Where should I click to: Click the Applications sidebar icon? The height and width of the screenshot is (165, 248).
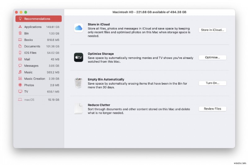tap(20, 27)
